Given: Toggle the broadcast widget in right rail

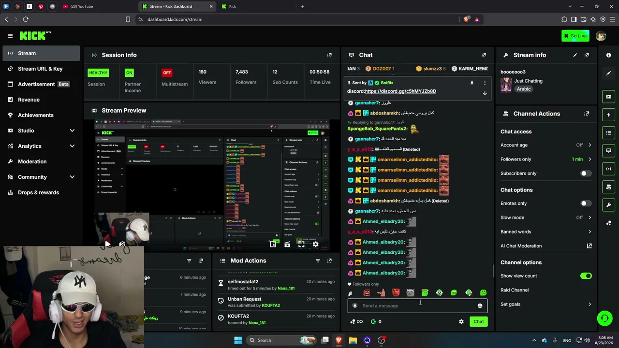Looking at the screenshot, I should pyautogui.click(x=608, y=169).
